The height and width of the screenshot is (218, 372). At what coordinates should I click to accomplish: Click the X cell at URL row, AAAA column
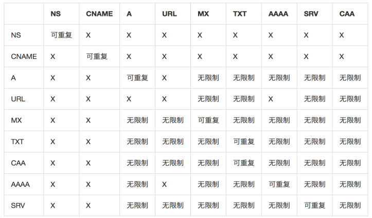click(x=271, y=99)
